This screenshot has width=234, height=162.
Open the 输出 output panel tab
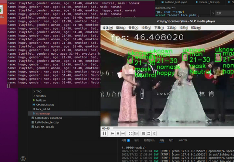(x=136, y=140)
